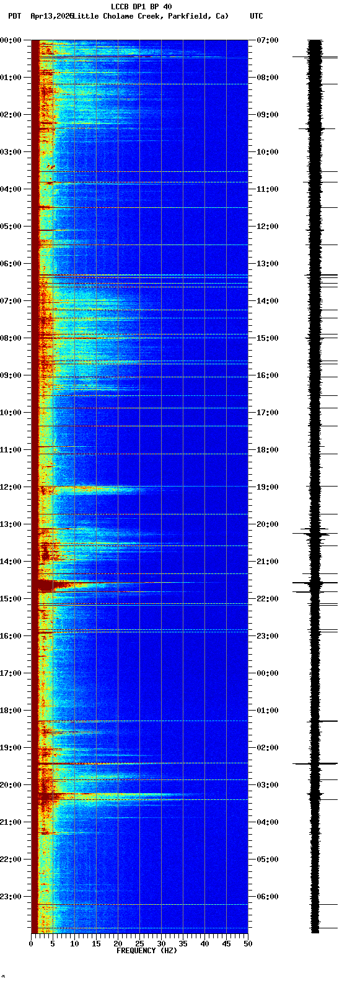This screenshot has height=983, width=342.
Task: Click the 'PDT' timezone label
Action: [x=14, y=16]
